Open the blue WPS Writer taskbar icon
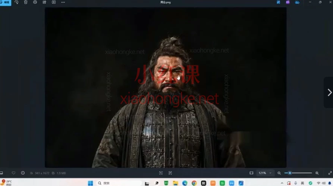The image size is (333, 186). coord(232,183)
